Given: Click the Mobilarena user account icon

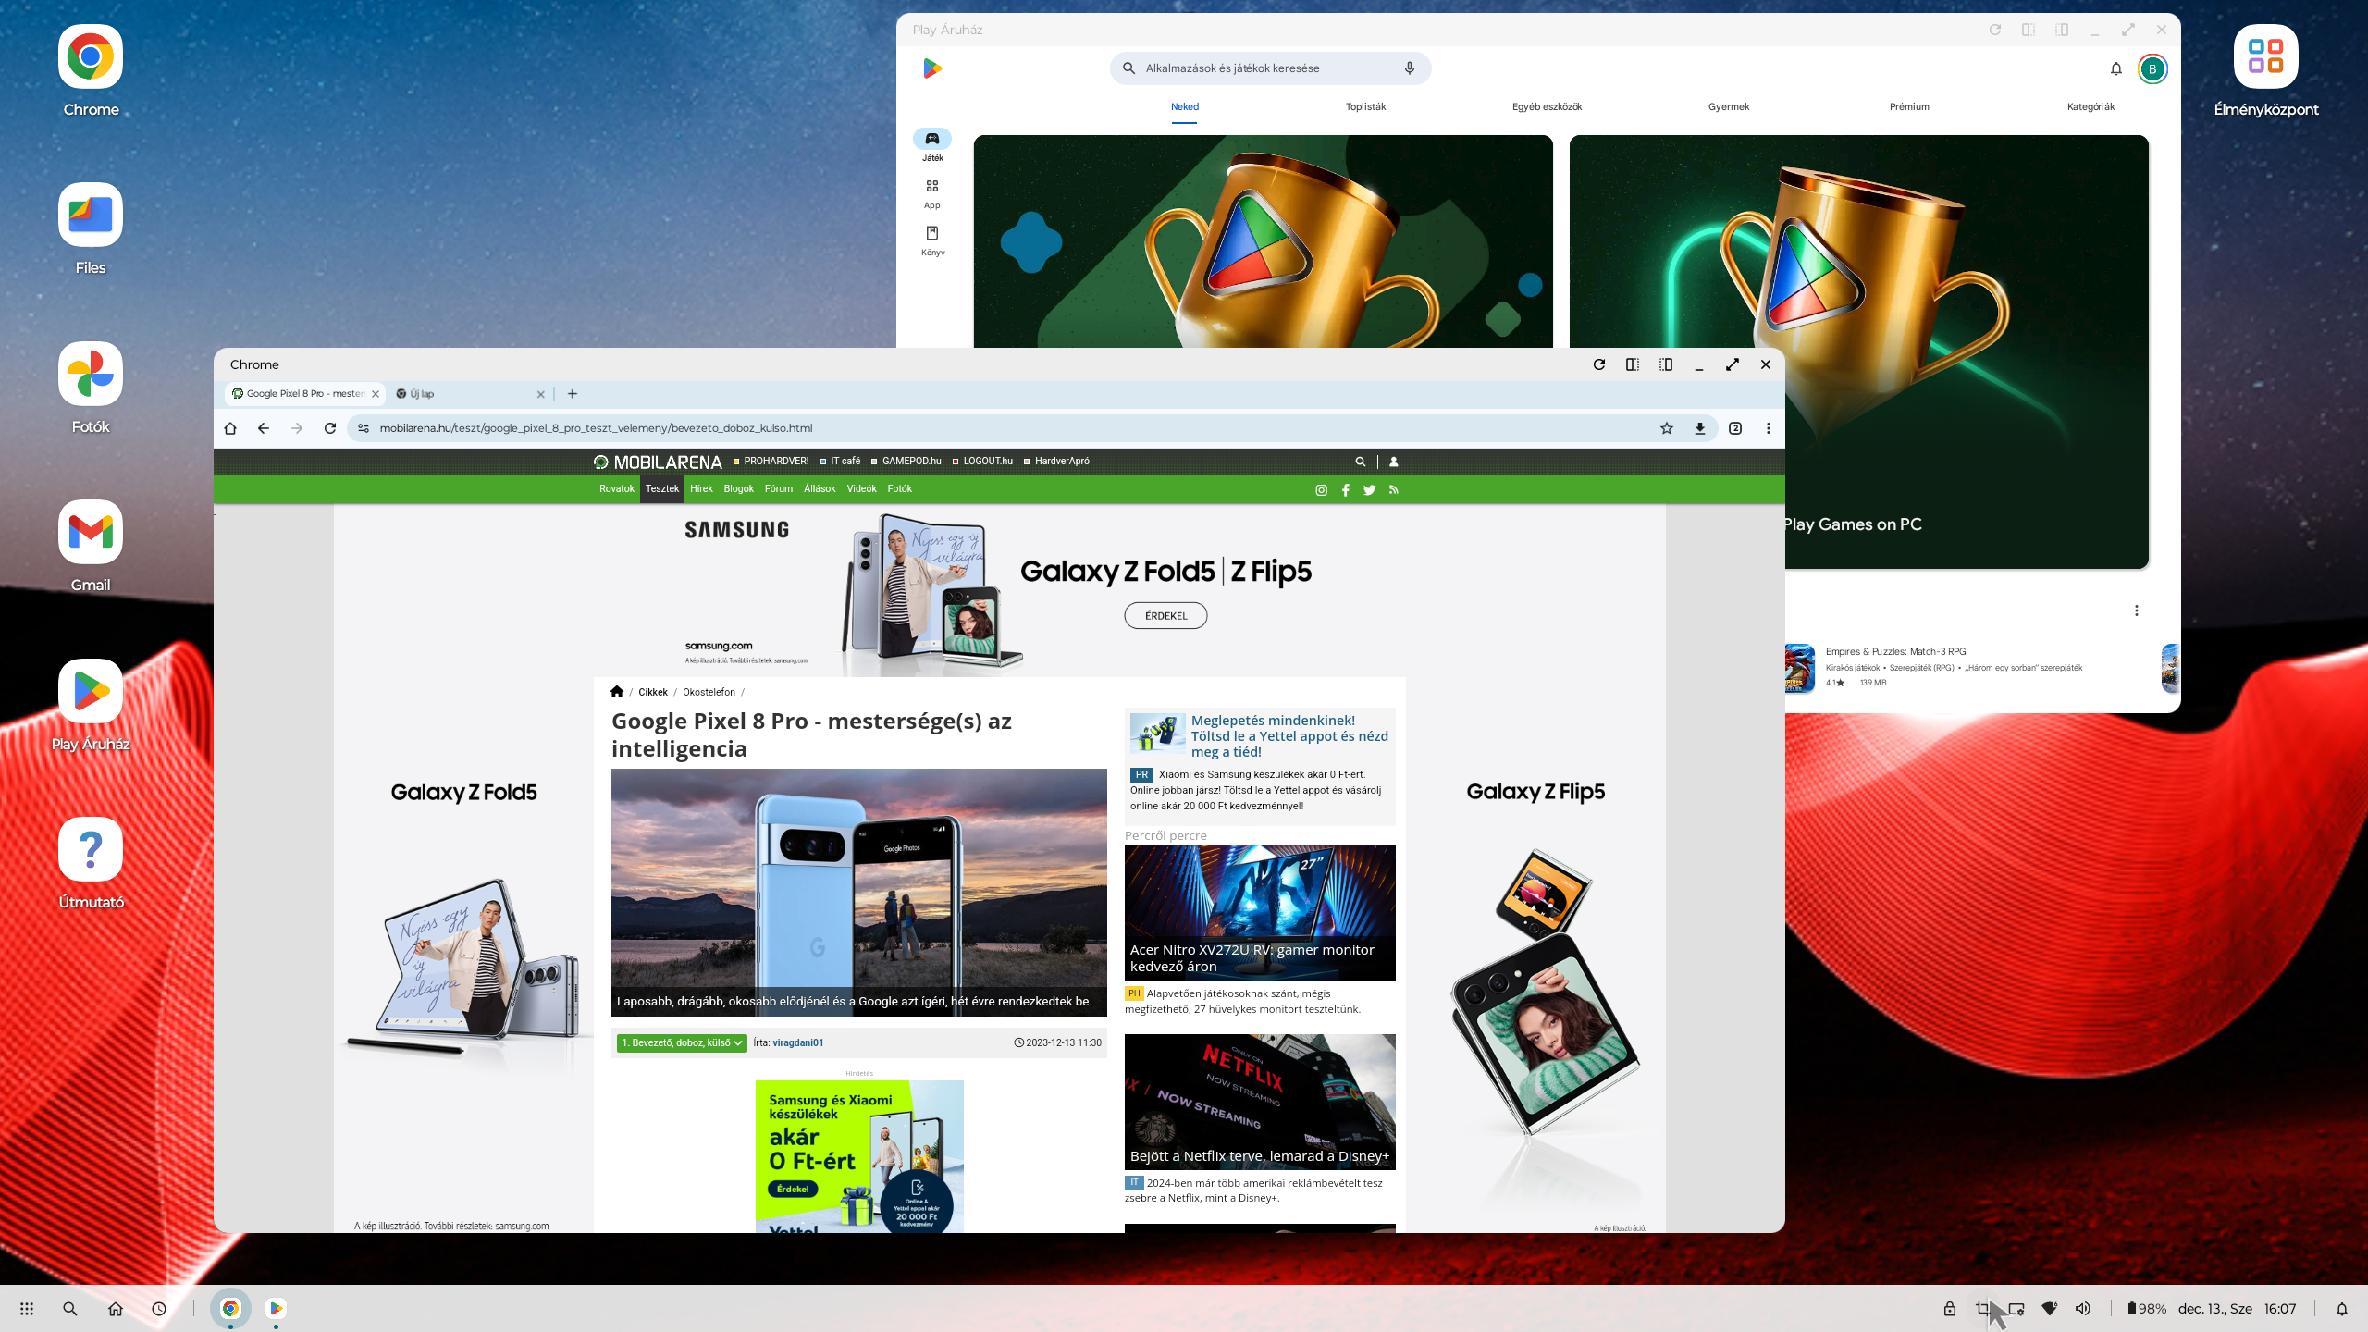Looking at the screenshot, I should (1394, 462).
